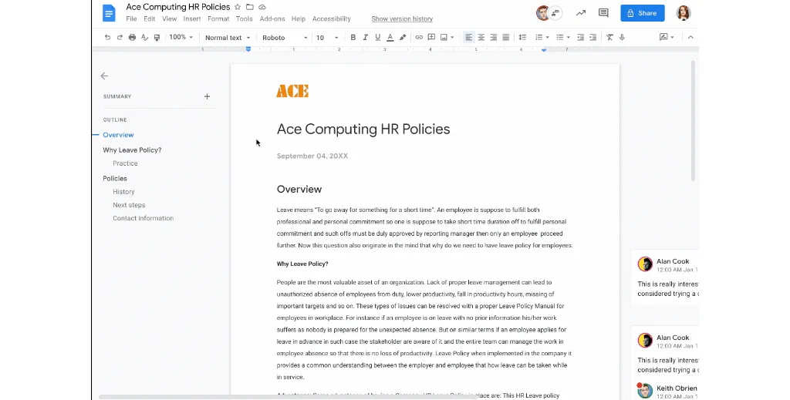Open the Edit menu

click(149, 18)
